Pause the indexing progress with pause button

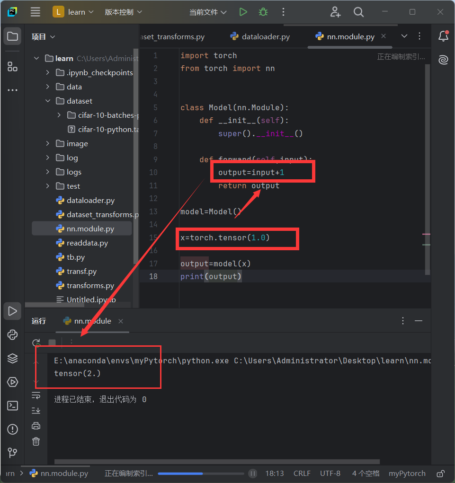(252, 474)
